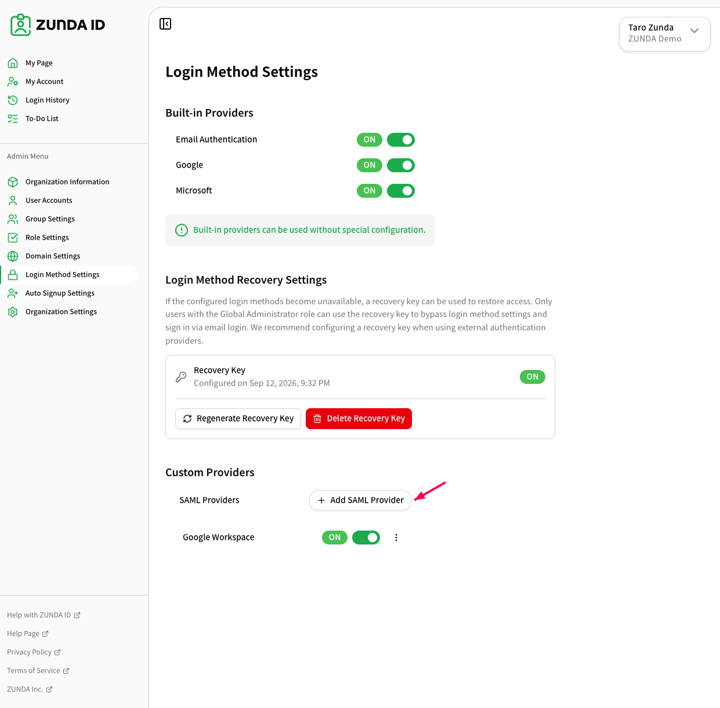Click Regenerate Recovery Key button
The image size is (720, 708).
pos(238,419)
